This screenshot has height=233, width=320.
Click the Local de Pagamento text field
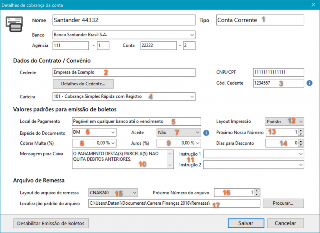[136, 121]
